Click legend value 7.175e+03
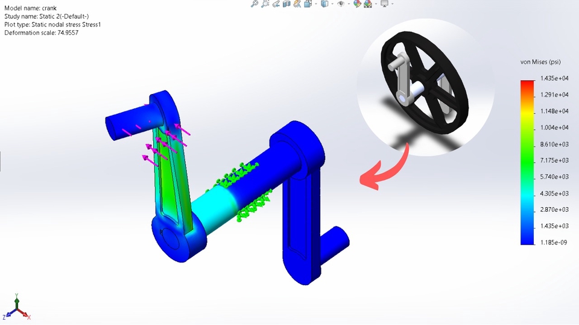This screenshot has width=579, height=325. click(554, 160)
